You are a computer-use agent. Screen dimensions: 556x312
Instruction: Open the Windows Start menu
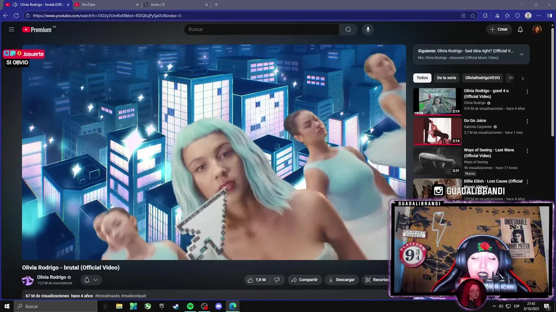(x=7, y=306)
